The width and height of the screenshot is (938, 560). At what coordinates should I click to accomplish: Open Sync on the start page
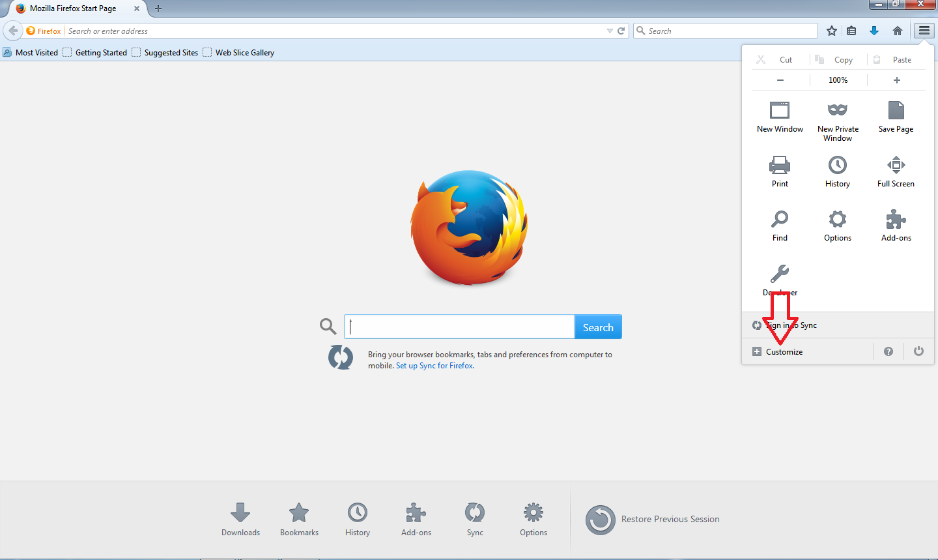pos(475,520)
